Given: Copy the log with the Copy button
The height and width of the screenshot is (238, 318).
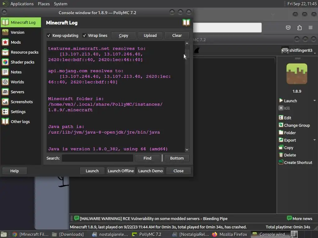Looking at the screenshot, I should coord(124,35).
